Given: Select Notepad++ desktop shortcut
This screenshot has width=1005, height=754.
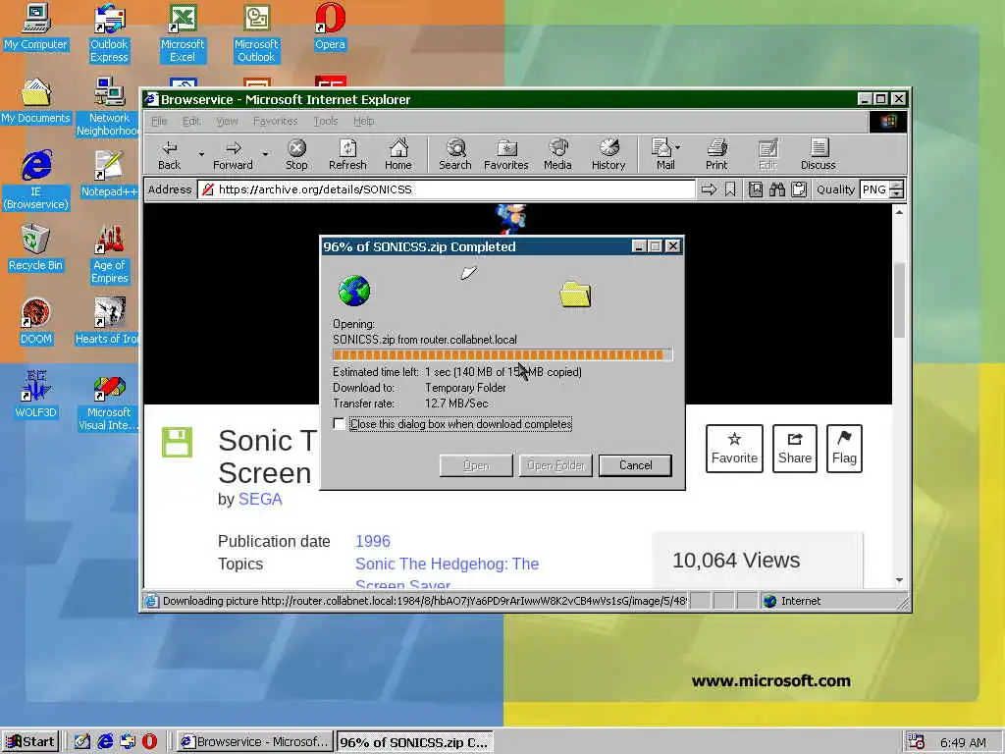Looking at the screenshot, I should coord(109,175).
